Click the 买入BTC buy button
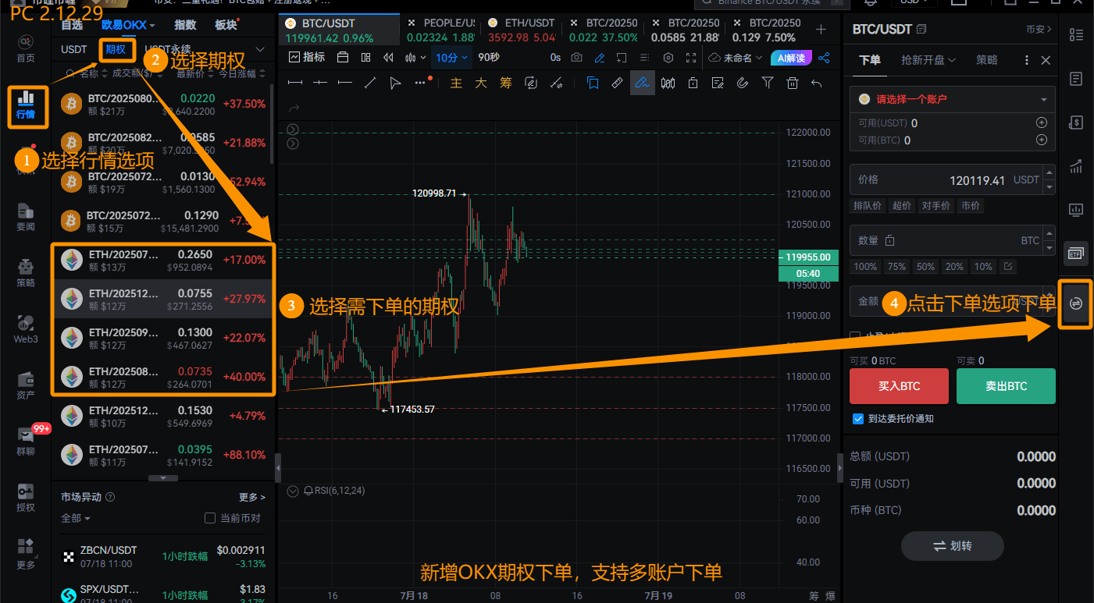This screenshot has width=1094, height=603. (x=900, y=386)
